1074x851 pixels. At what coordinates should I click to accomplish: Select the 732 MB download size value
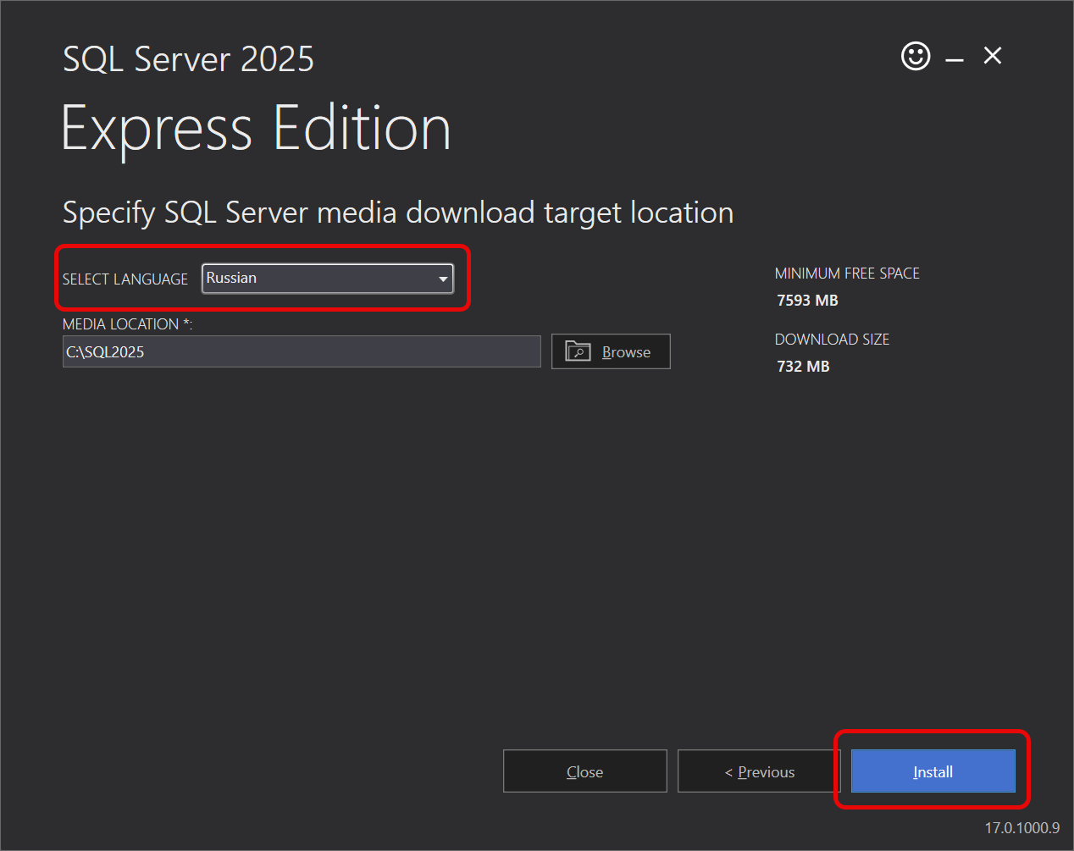coord(803,367)
